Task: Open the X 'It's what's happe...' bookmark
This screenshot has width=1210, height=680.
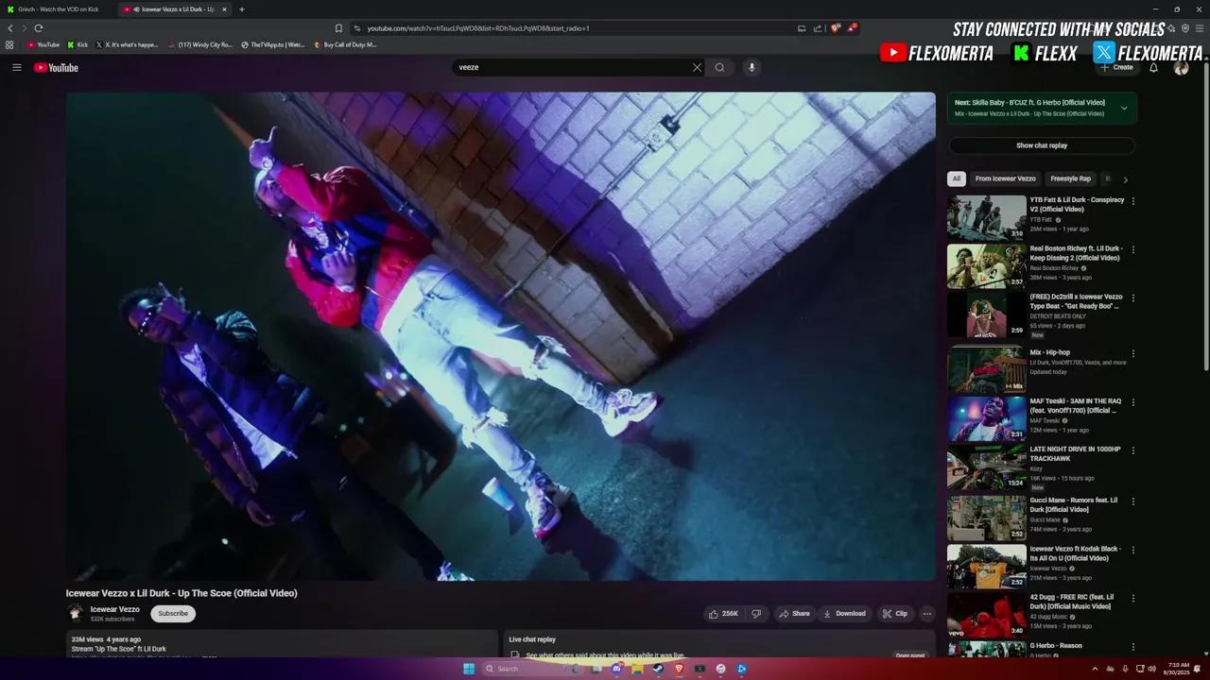Action: (128, 44)
